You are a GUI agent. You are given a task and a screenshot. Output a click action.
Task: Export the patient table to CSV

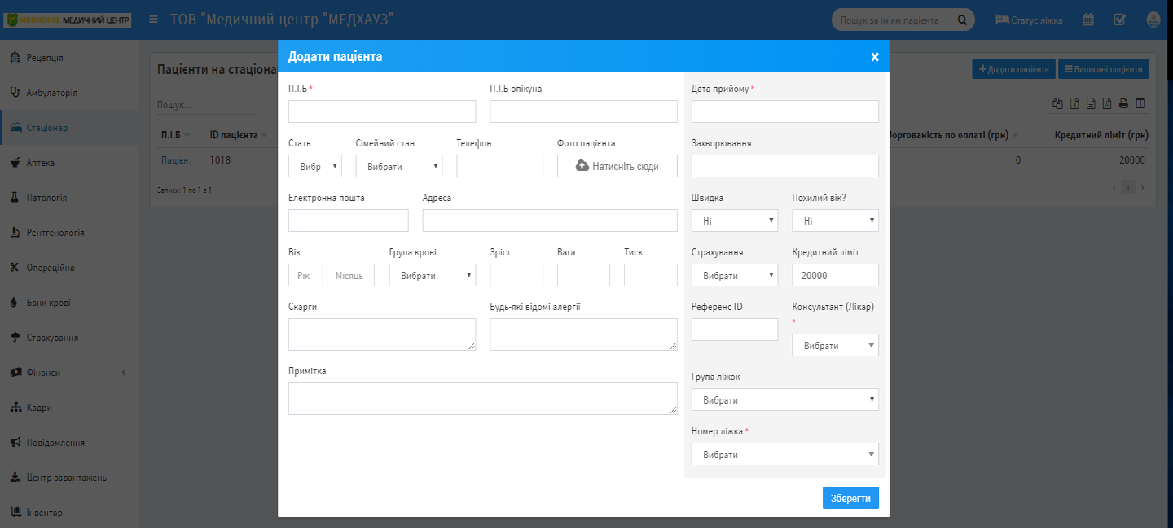1091,103
